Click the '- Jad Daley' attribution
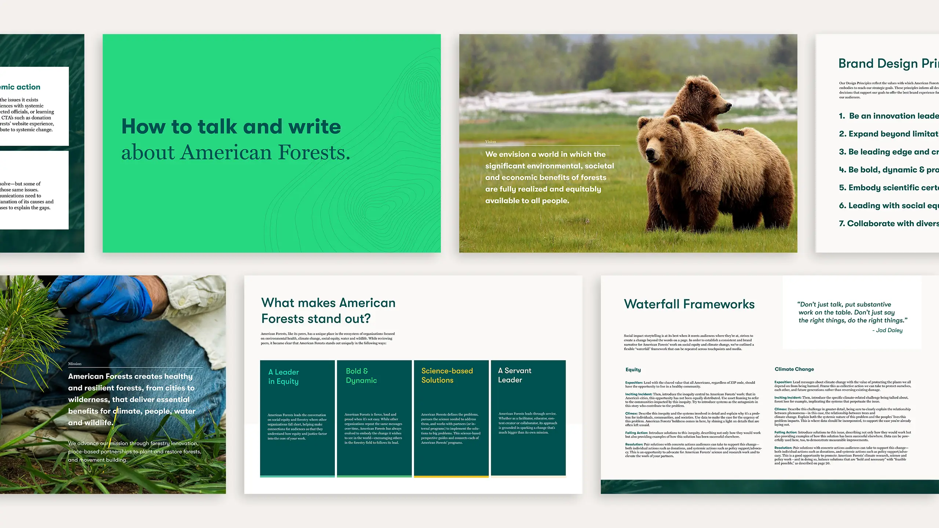Viewport: 939px width, 528px height. pyautogui.click(x=887, y=330)
